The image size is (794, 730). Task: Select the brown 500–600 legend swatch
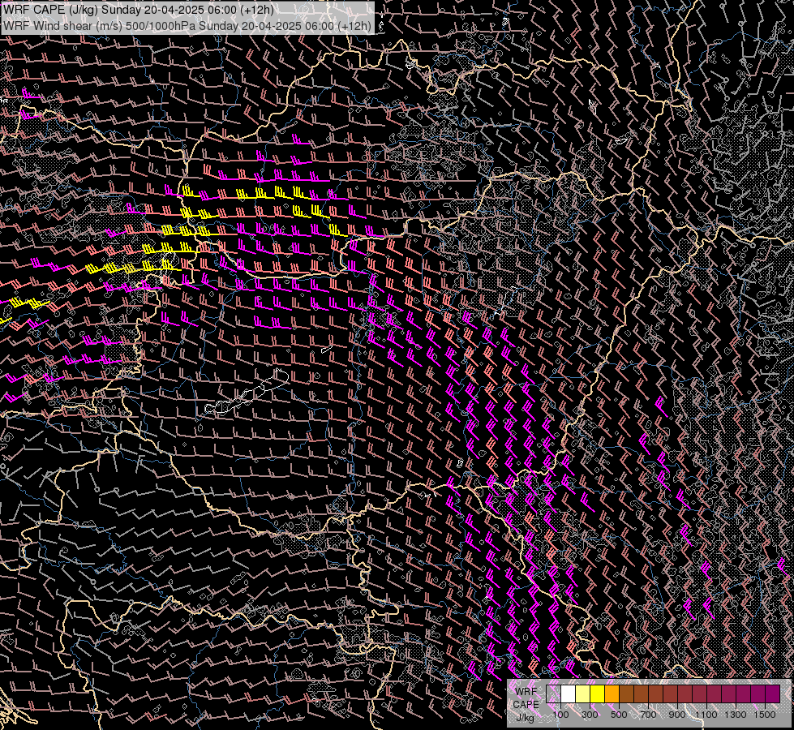pyautogui.click(x=626, y=693)
